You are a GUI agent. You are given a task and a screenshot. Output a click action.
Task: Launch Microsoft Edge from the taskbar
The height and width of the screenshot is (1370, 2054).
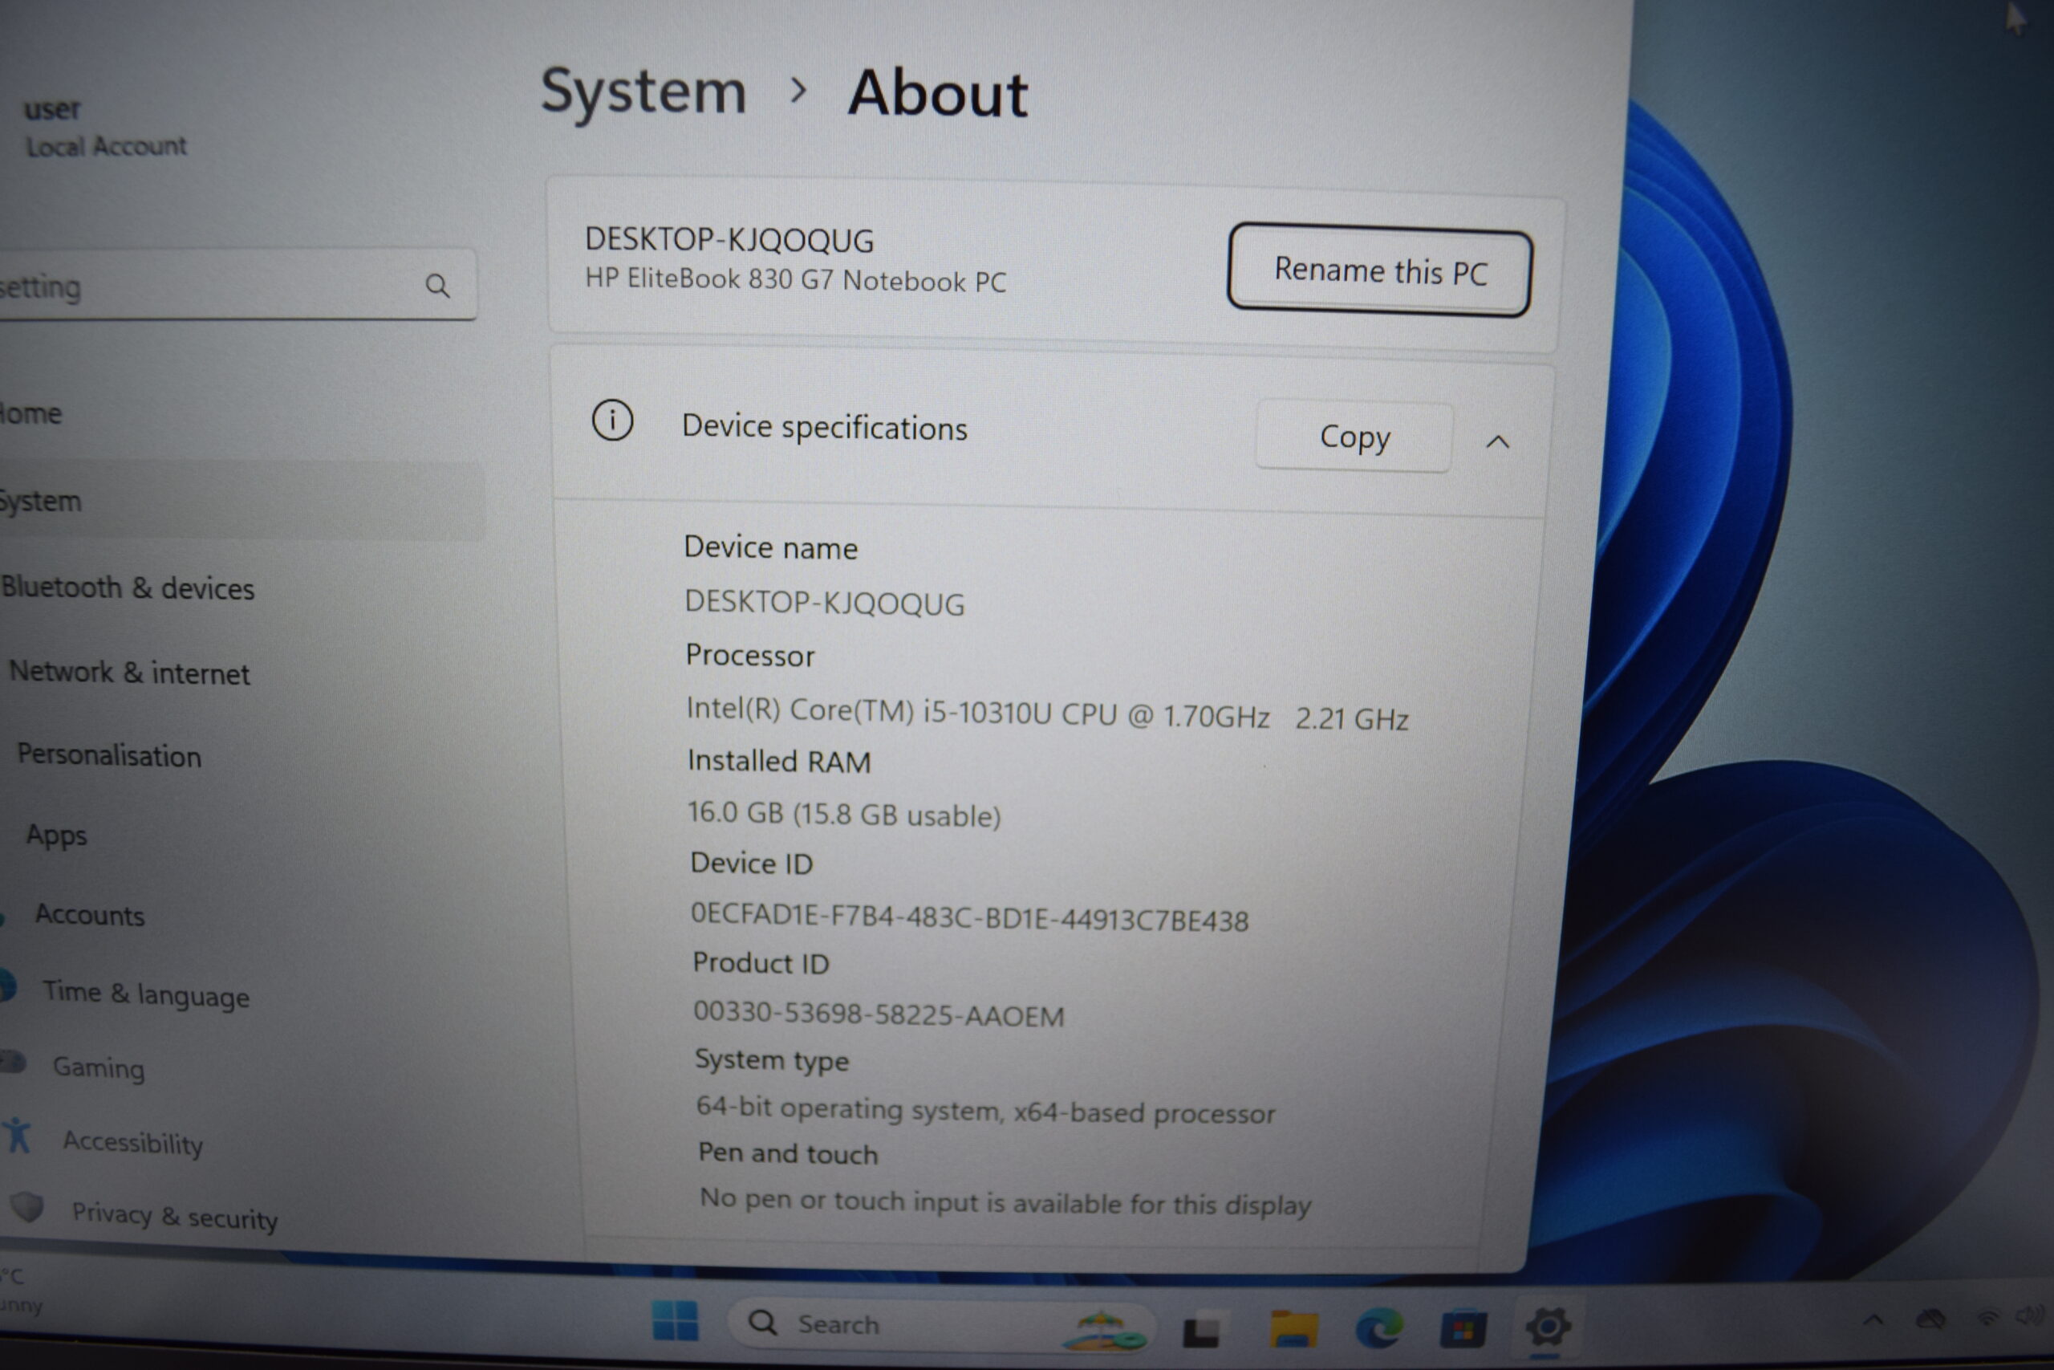[x=1379, y=1328]
